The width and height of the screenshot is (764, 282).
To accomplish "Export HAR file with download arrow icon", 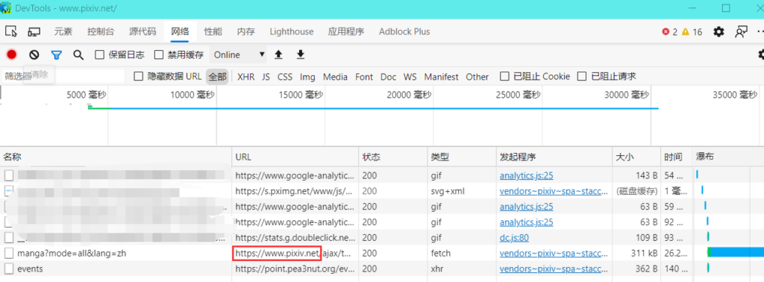I will (301, 54).
